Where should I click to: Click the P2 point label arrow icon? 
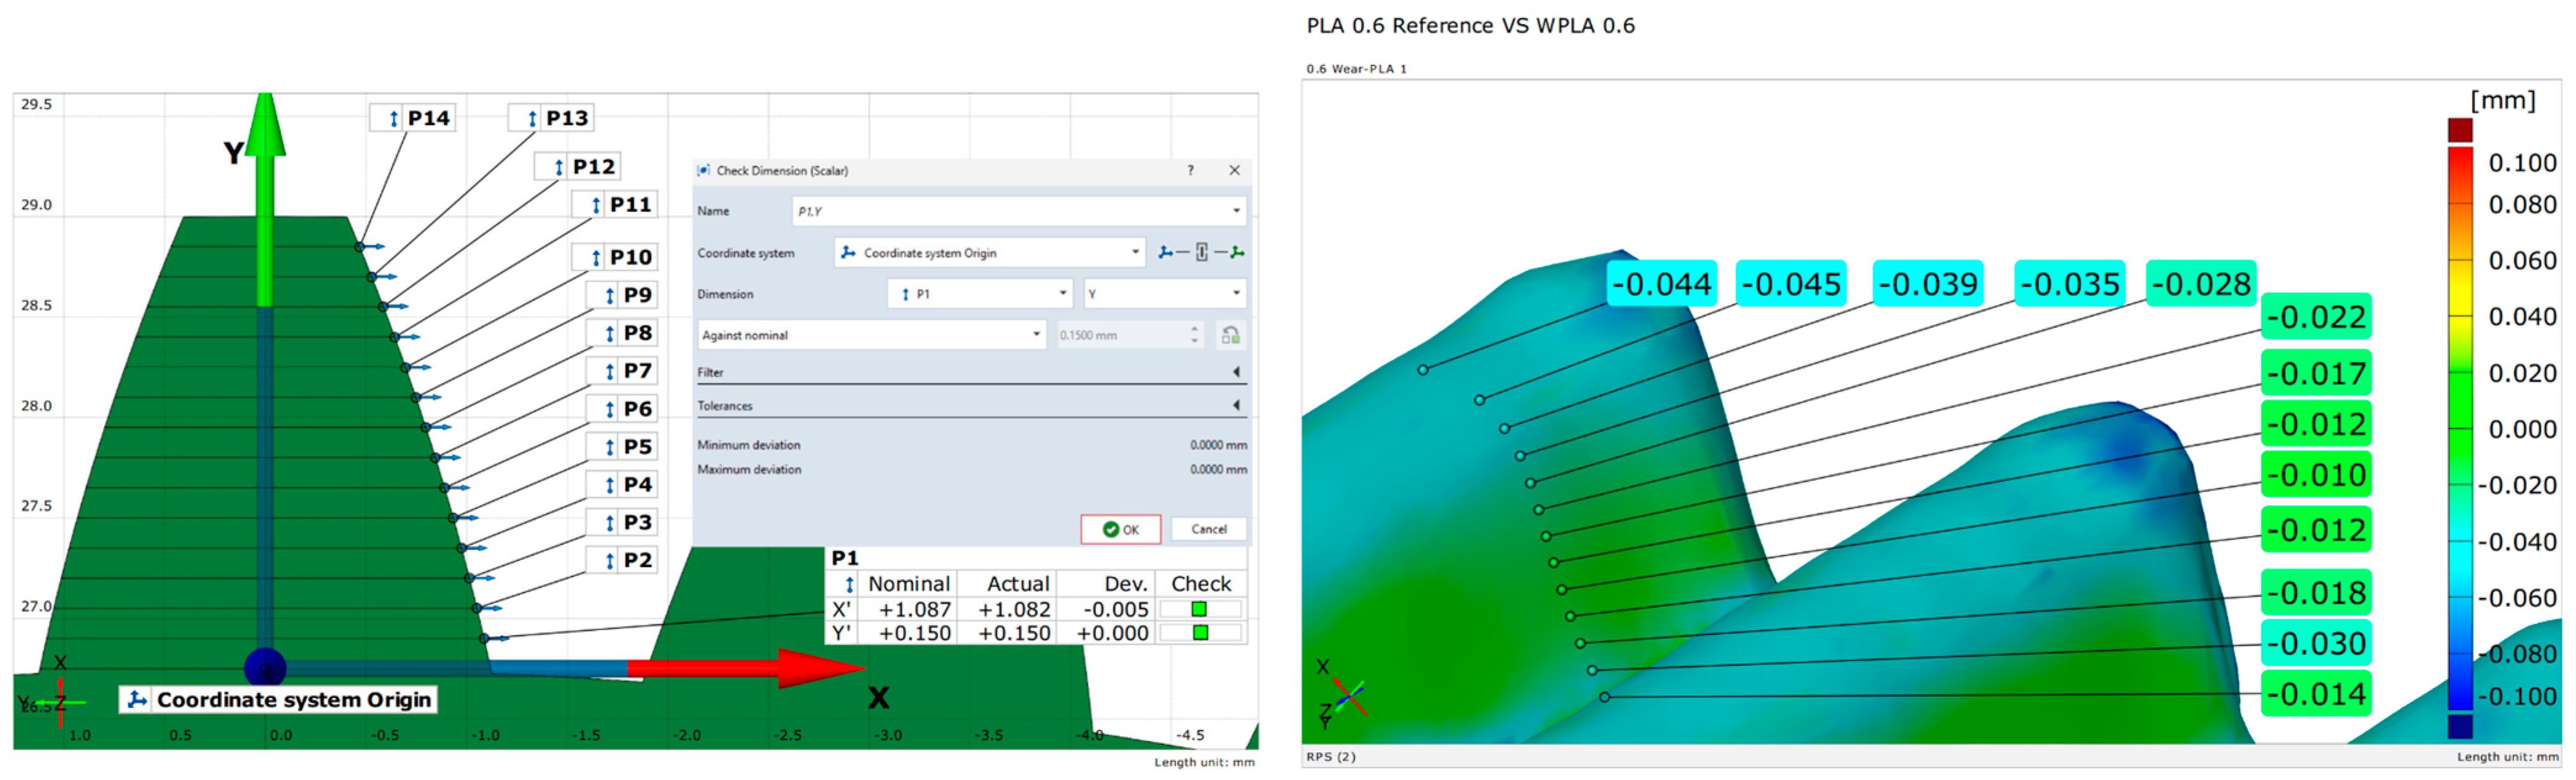pos(609,561)
